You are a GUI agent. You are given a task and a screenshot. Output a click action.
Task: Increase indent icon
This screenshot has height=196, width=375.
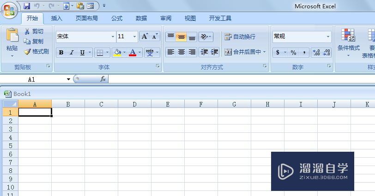215,52
